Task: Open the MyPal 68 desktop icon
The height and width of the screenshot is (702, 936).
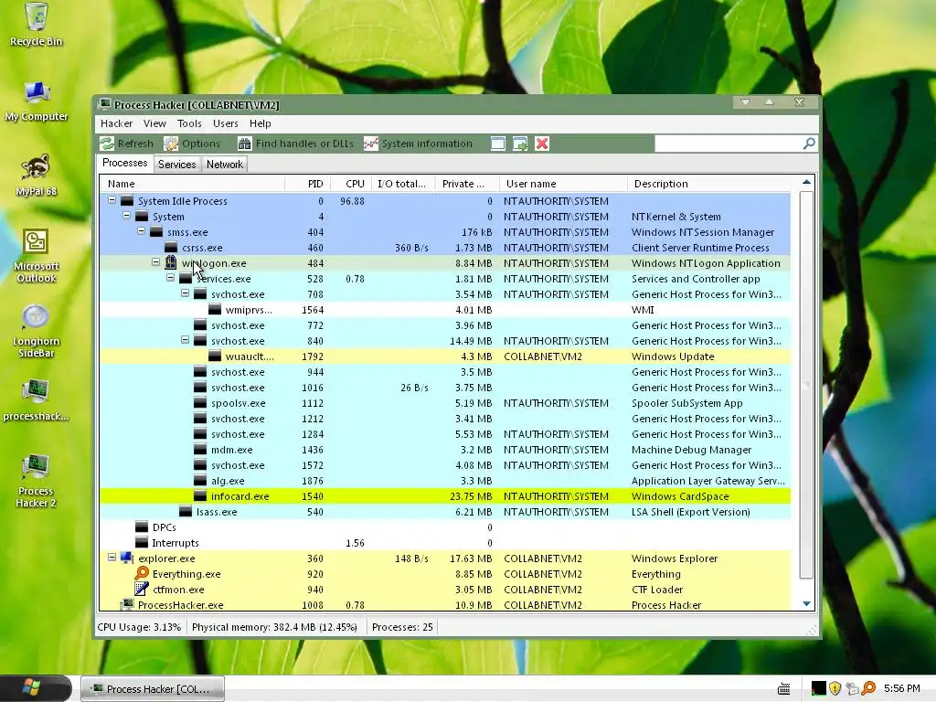Action: pyautogui.click(x=37, y=175)
